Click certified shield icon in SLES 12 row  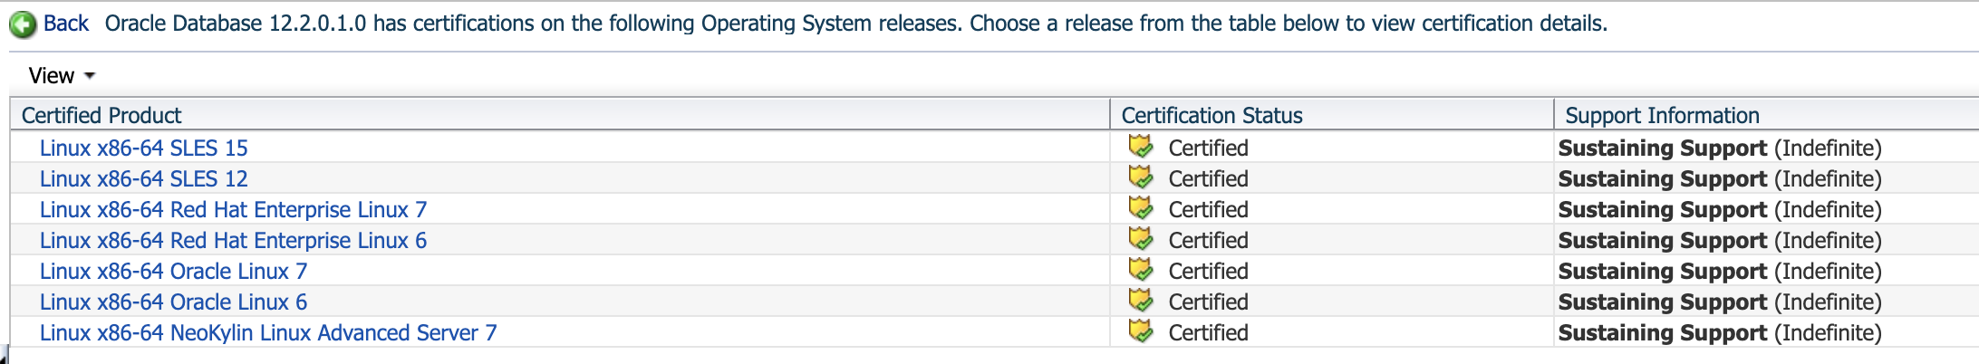pyautogui.click(x=1141, y=177)
